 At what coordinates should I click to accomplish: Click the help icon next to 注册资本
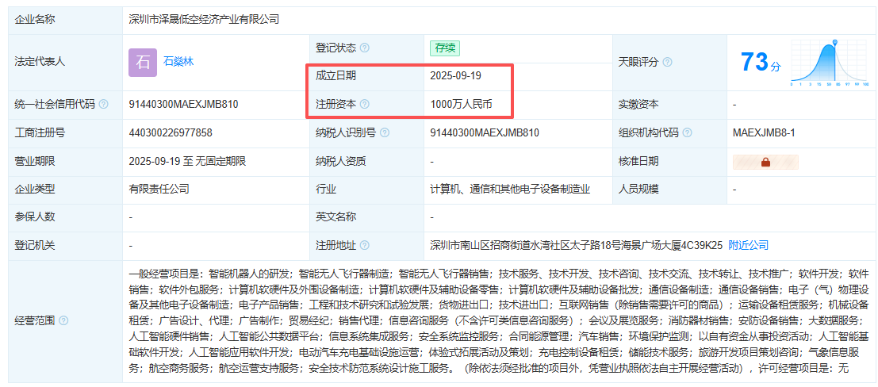pos(365,104)
